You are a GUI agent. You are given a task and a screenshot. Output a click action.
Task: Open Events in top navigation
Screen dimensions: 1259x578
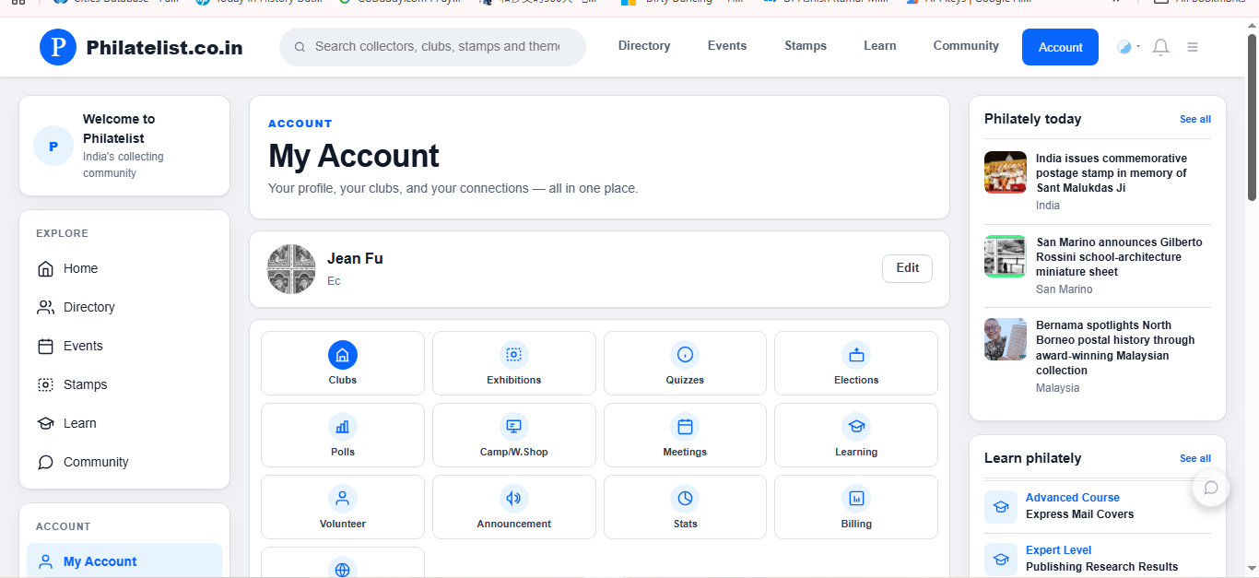tap(727, 46)
